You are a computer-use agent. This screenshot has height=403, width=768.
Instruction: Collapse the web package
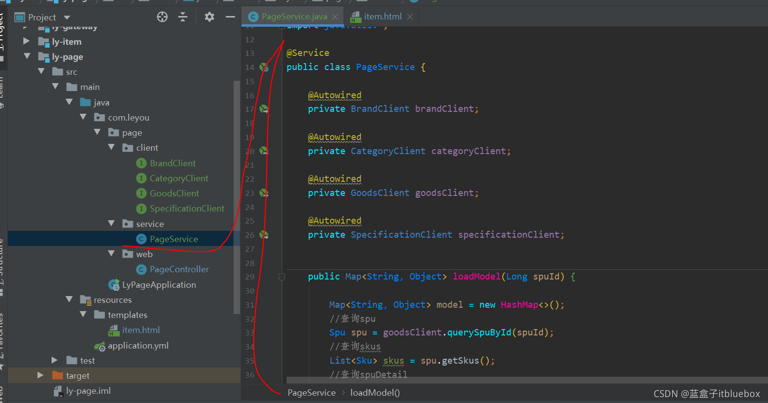point(111,254)
